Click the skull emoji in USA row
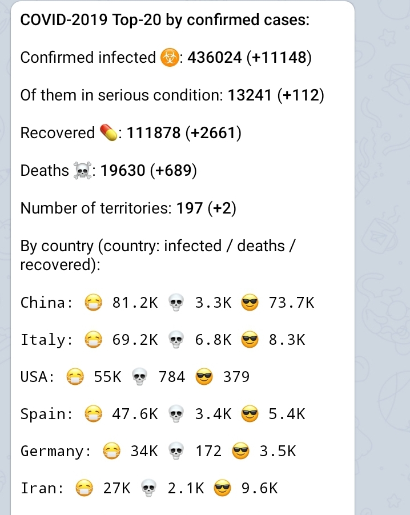Screen dimensions: 410x515 [x=139, y=377]
